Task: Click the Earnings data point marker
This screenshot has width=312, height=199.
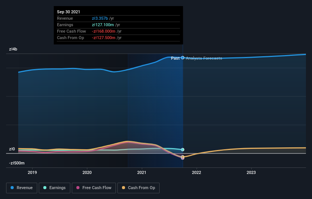Action: 183,150
